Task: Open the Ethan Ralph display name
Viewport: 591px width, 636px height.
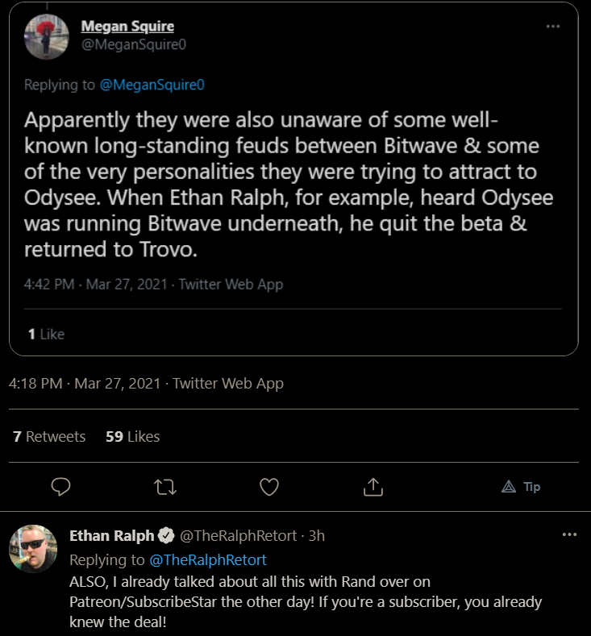Action: [x=111, y=536]
